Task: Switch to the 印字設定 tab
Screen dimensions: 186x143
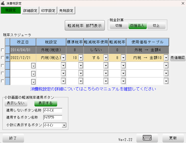Action: coord(48,11)
